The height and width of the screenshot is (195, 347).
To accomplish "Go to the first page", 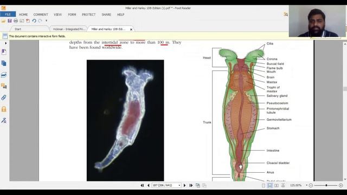I will [142, 185].
